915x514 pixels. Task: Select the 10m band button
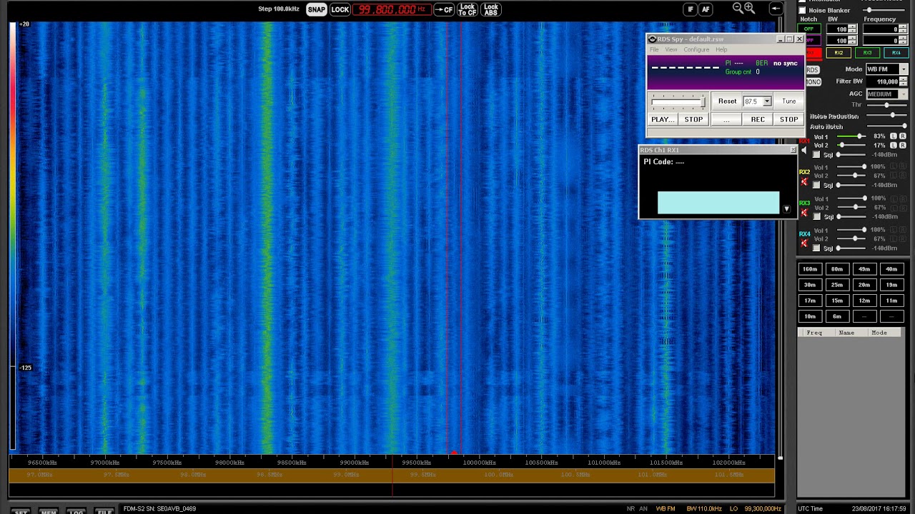click(810, 316)
